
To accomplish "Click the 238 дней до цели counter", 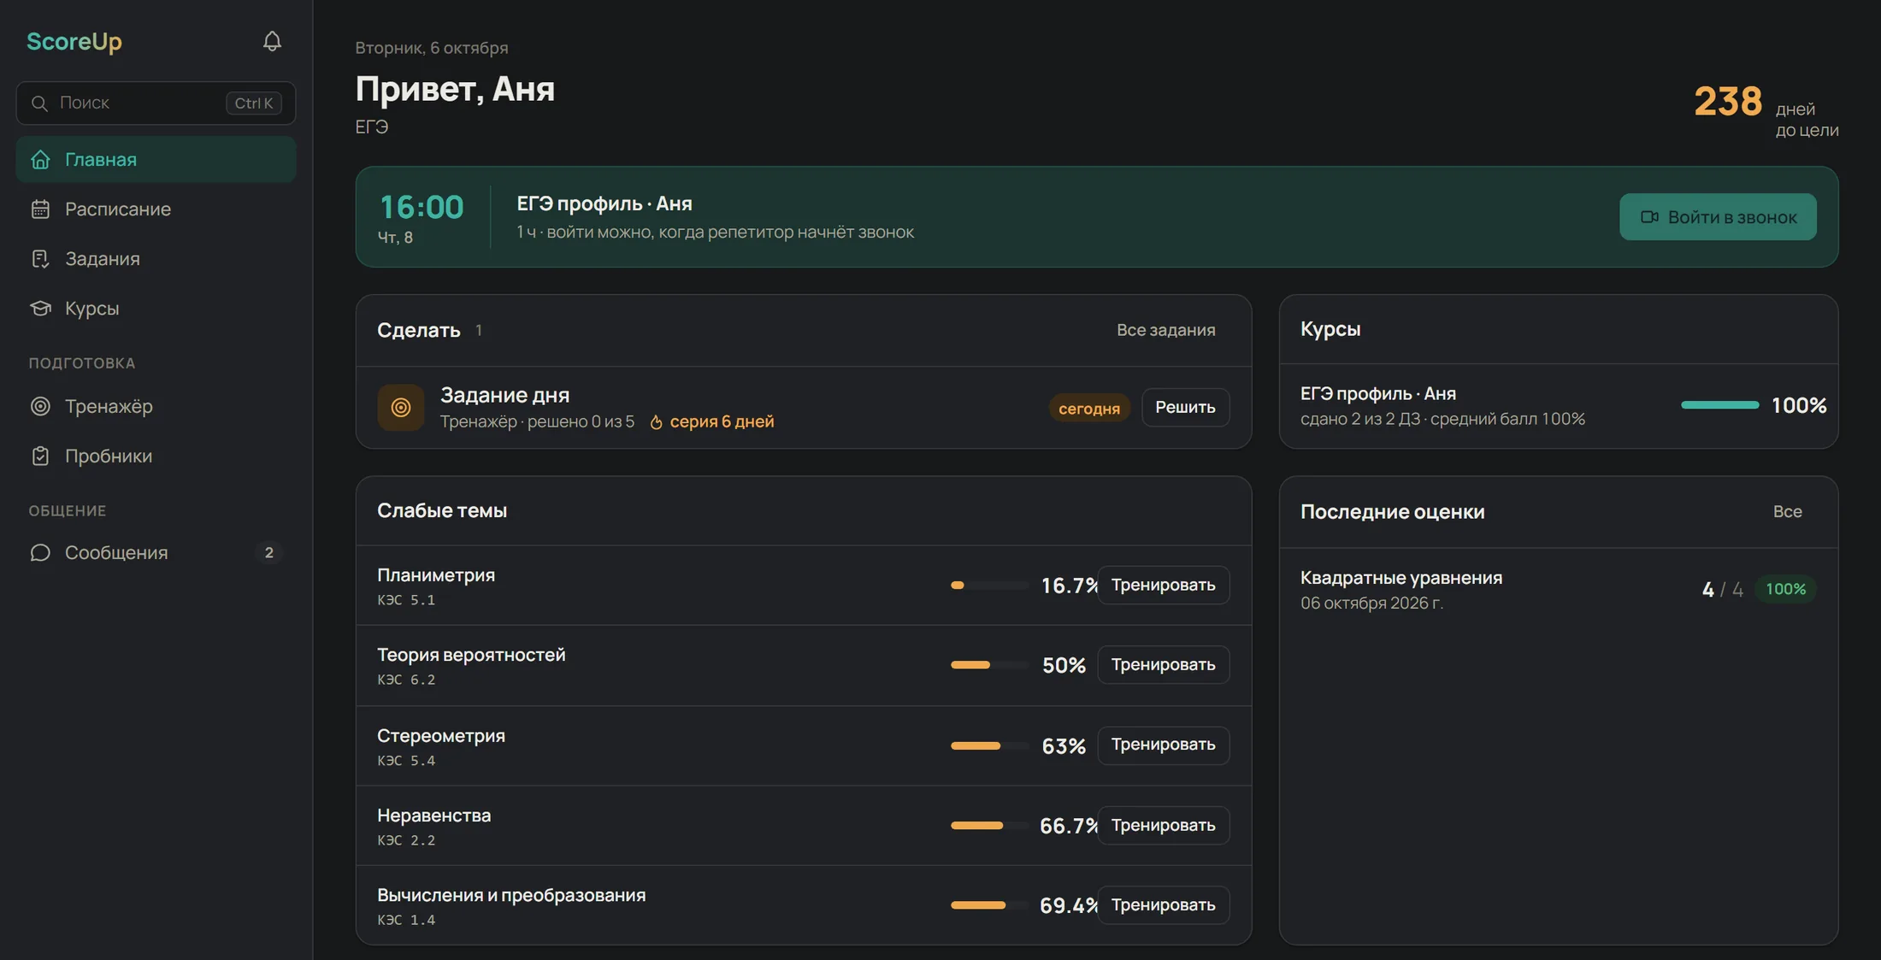I will coord(1766,110).
